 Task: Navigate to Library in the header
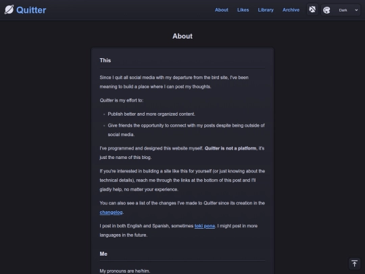(266, 9)
